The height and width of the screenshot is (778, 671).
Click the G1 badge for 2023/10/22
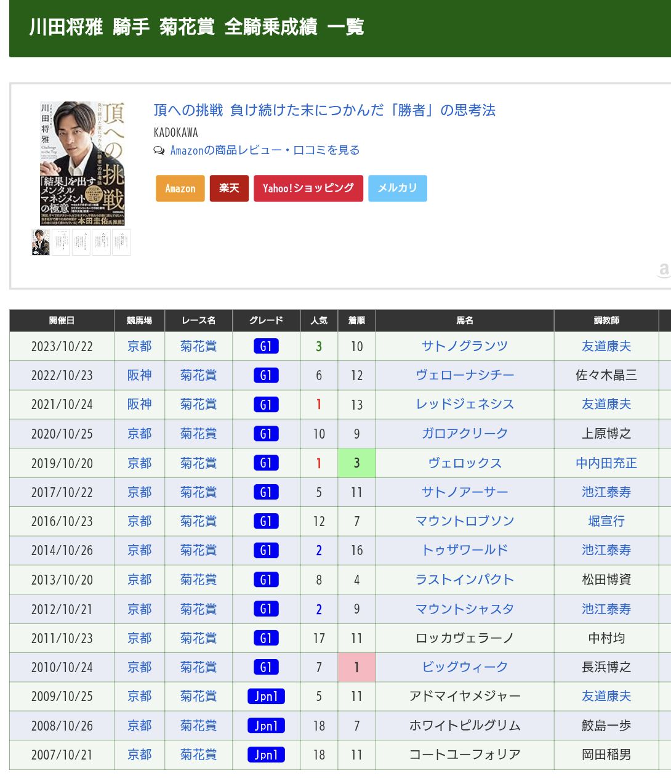click(266, 346)
